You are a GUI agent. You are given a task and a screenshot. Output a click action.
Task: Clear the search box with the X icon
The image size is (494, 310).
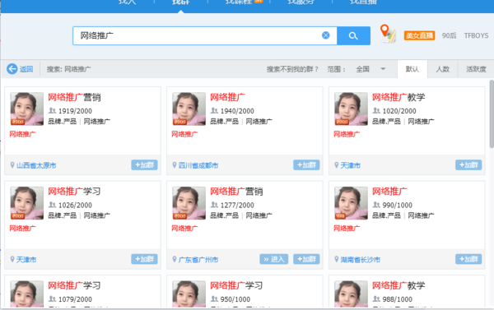pos(326,35)
